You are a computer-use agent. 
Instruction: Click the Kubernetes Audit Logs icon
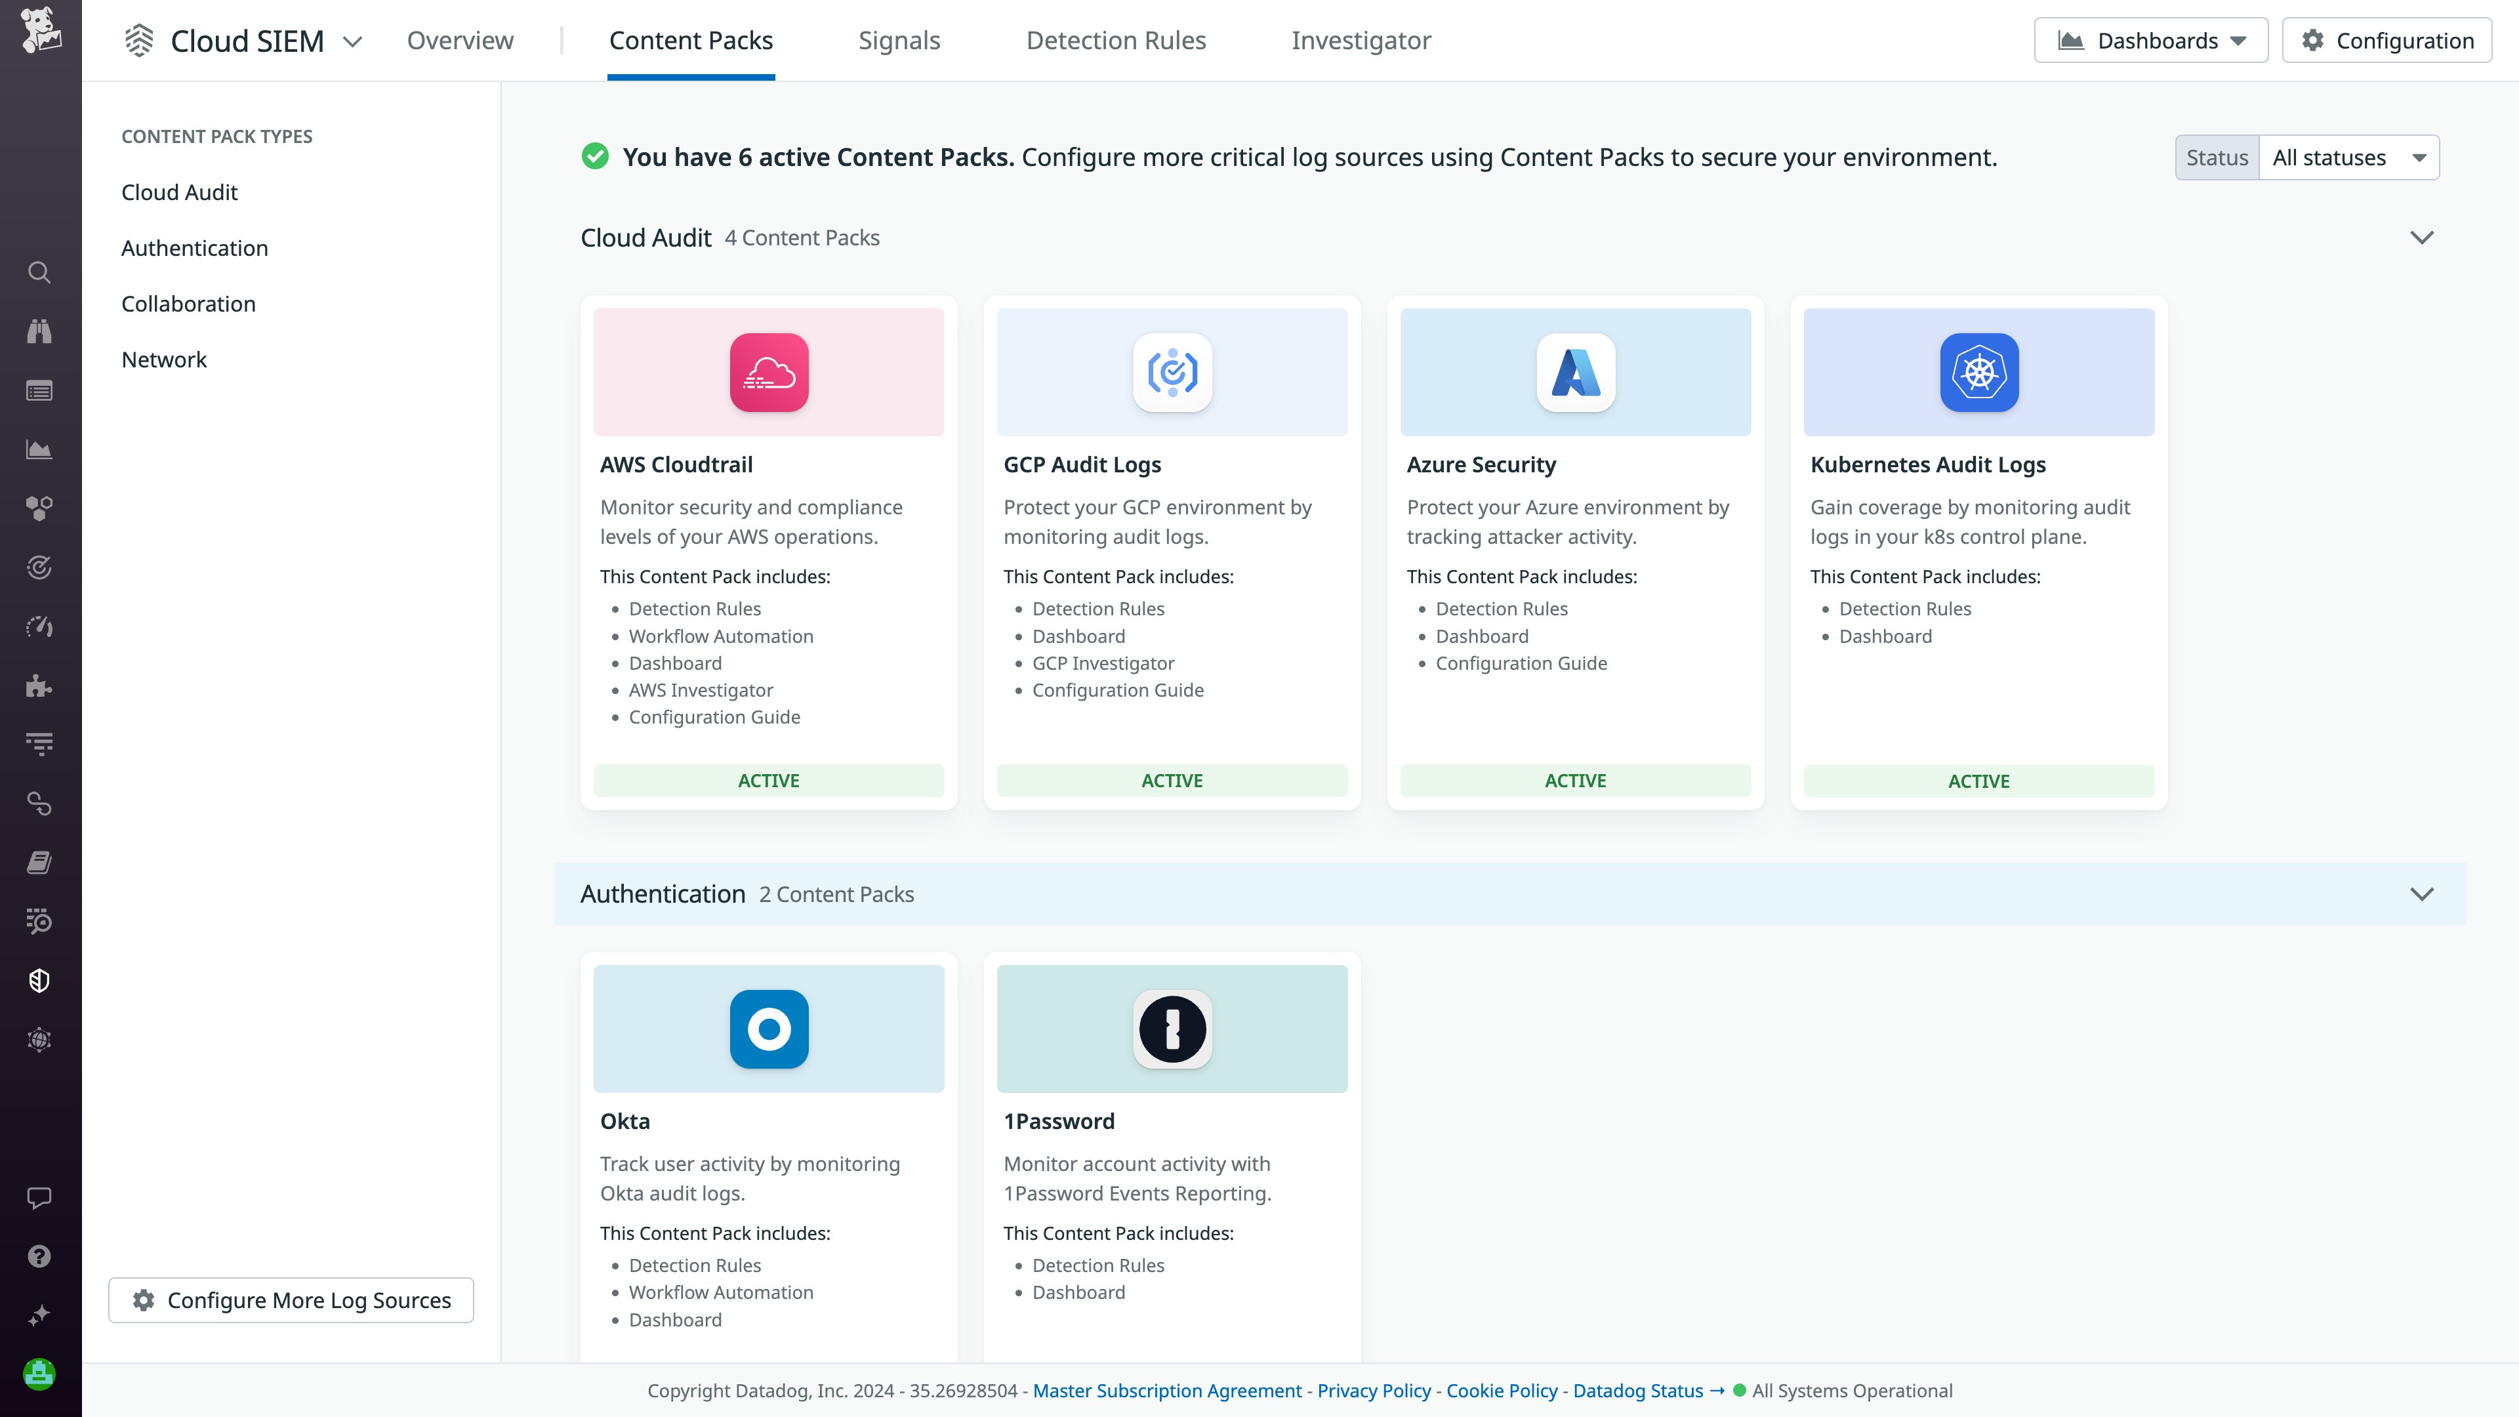point(1978,373)
